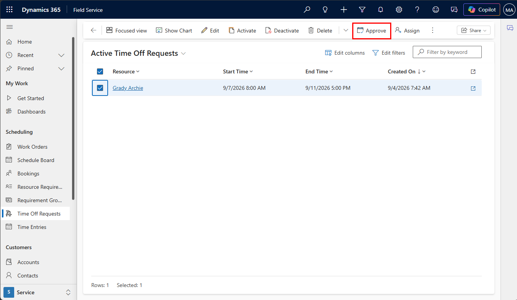This screenshot has height=300, width=517.
Task: Open the chat panel icon in header
Action: (x=454, y=10)
